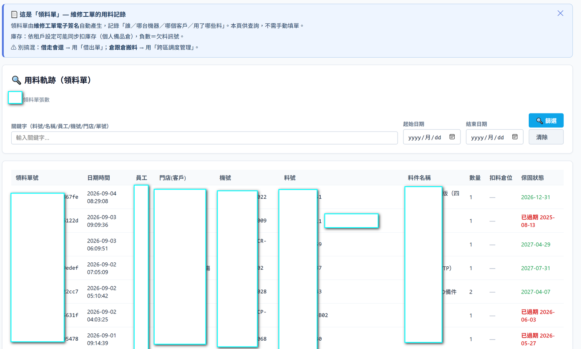Image resolution: width=581 pixels, height=349 pixels.
Task: Click expired warranty 已過期 2026-05-27
Action: coord(538,339)
